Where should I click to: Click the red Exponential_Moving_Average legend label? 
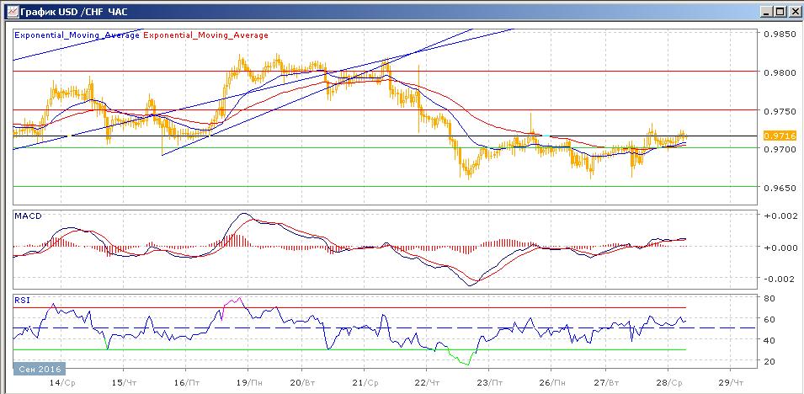[207, 35]
